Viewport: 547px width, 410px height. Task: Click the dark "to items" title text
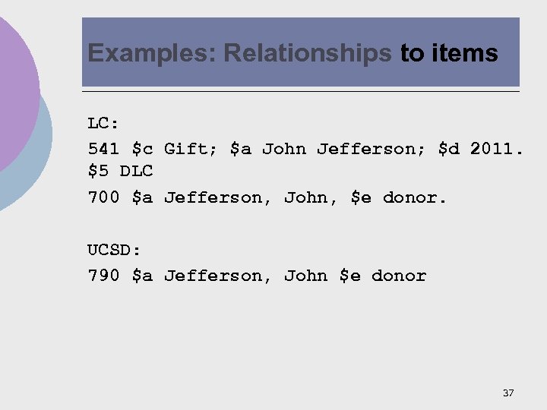coord(449,54)
